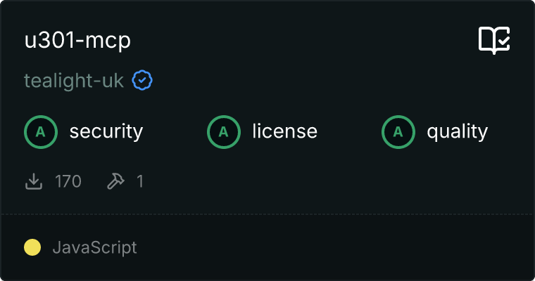Click empty header space right of u301-mcp title
This screenshot has height=281, width=535.
click(x=296, y=41)
